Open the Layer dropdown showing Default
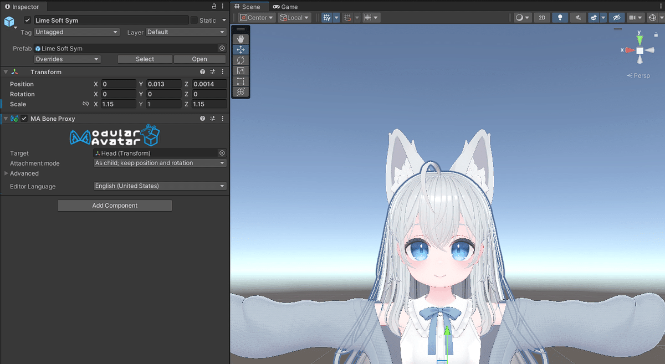This screenshot has height=364, width=665. click(186, 32)
